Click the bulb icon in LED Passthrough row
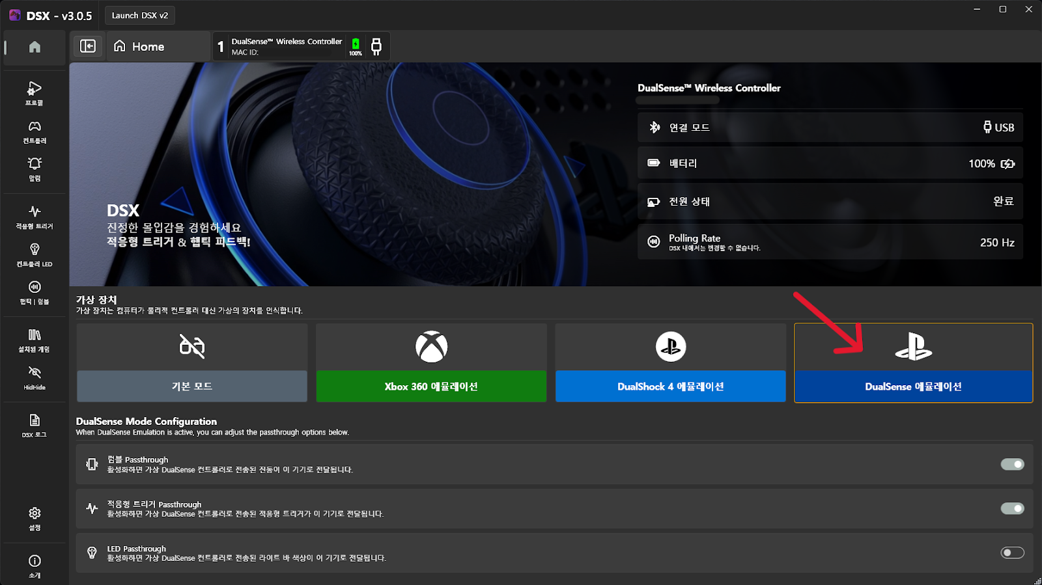Viewport: 1042px width, 585px height. click(92, 552)
